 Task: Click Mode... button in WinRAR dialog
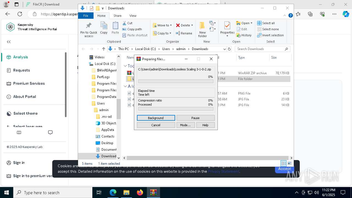(185, 125)
